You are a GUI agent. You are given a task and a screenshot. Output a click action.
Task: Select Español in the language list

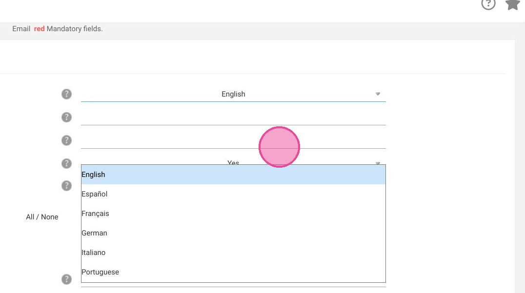coord(233,194)
